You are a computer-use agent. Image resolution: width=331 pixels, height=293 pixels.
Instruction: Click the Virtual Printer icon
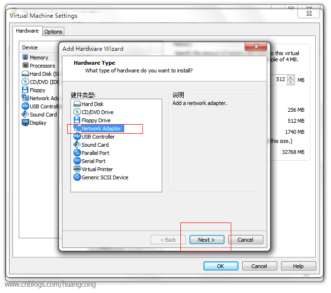[x=77, y=169]
